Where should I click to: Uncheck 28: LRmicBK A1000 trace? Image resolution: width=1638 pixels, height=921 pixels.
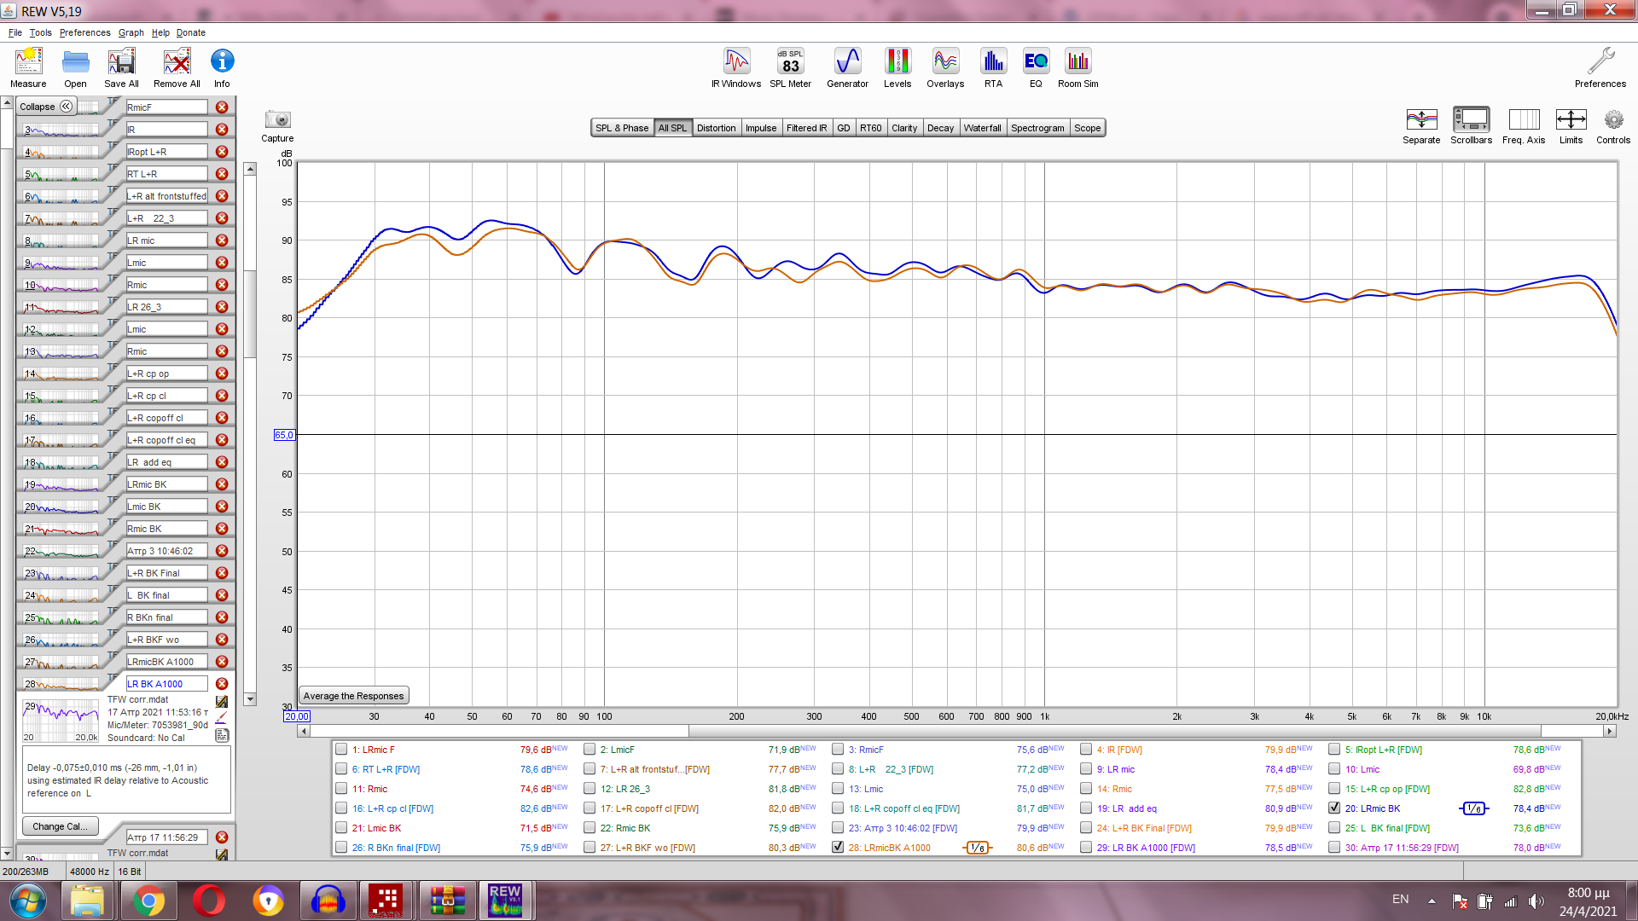(x=838, y=848)
